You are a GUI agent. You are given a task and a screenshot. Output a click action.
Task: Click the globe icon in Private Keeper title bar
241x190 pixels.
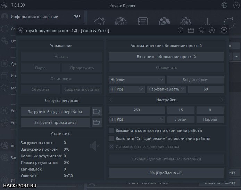(x=224, y=5)
